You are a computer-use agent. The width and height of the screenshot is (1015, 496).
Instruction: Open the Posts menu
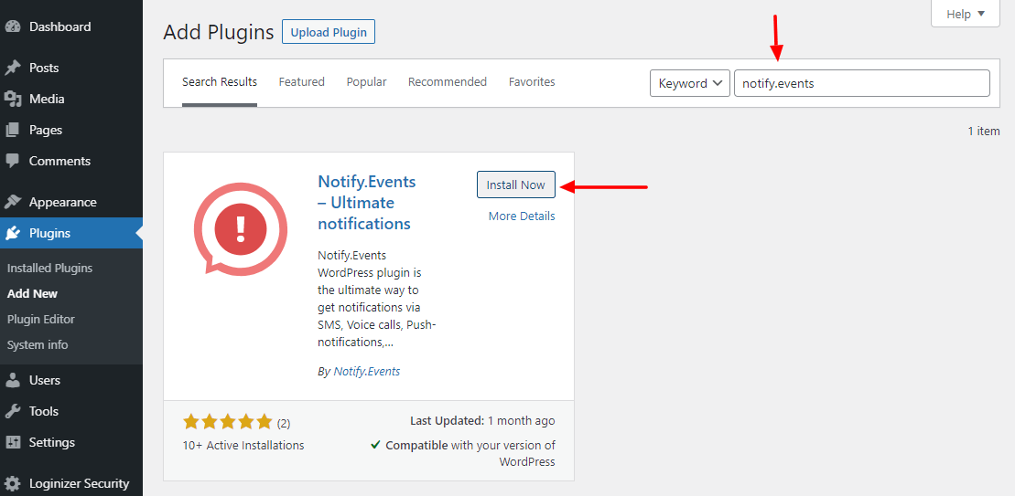[71, 68]
